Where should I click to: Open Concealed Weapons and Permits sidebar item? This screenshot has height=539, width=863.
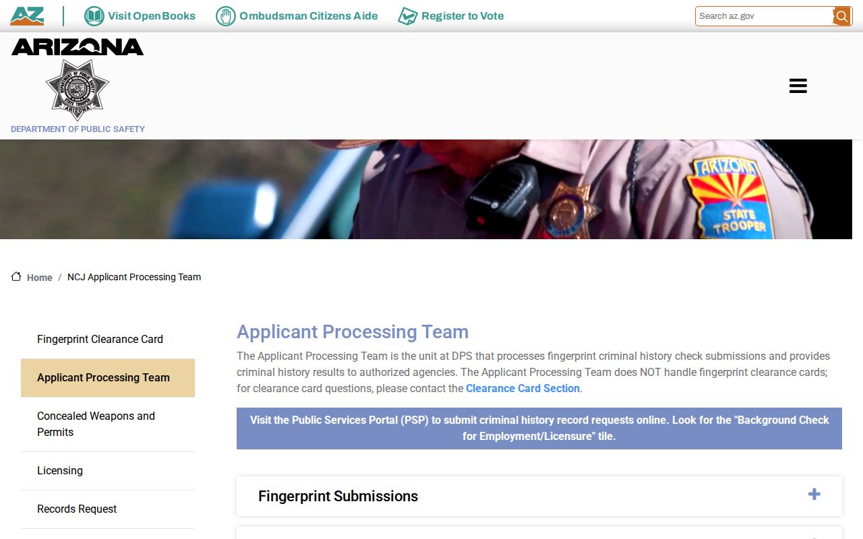(108, 424)
